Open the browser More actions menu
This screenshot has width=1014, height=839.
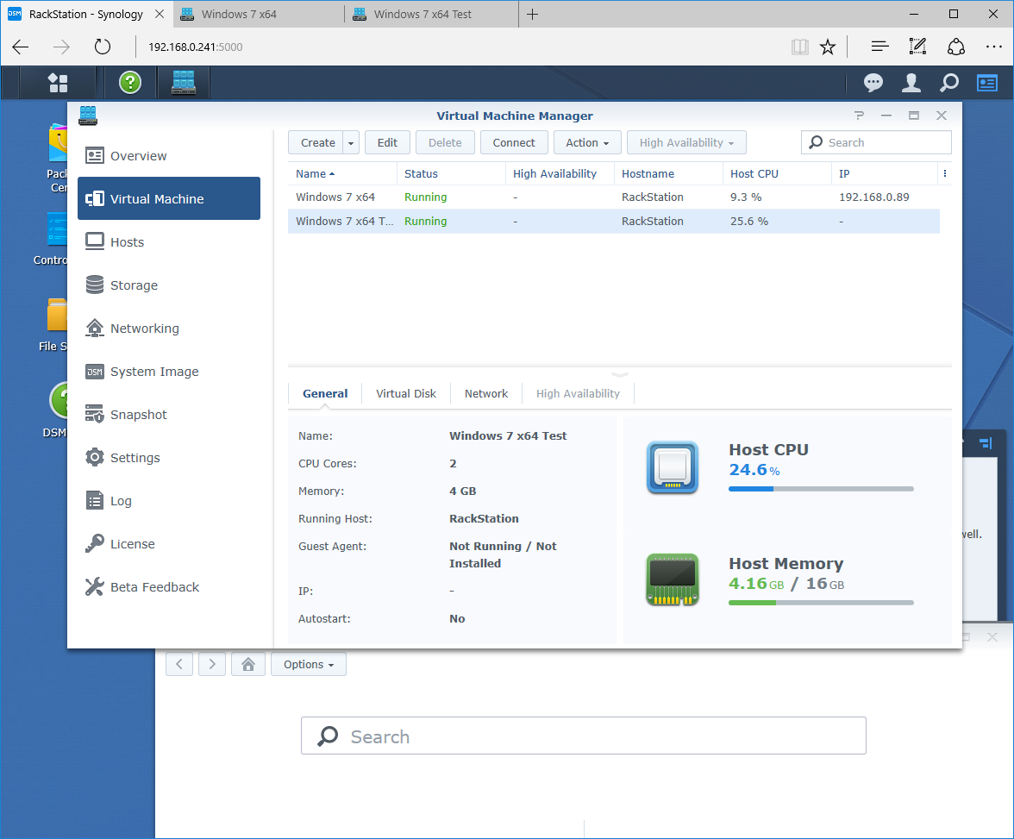pyautogui.click(x=994, y=47)
